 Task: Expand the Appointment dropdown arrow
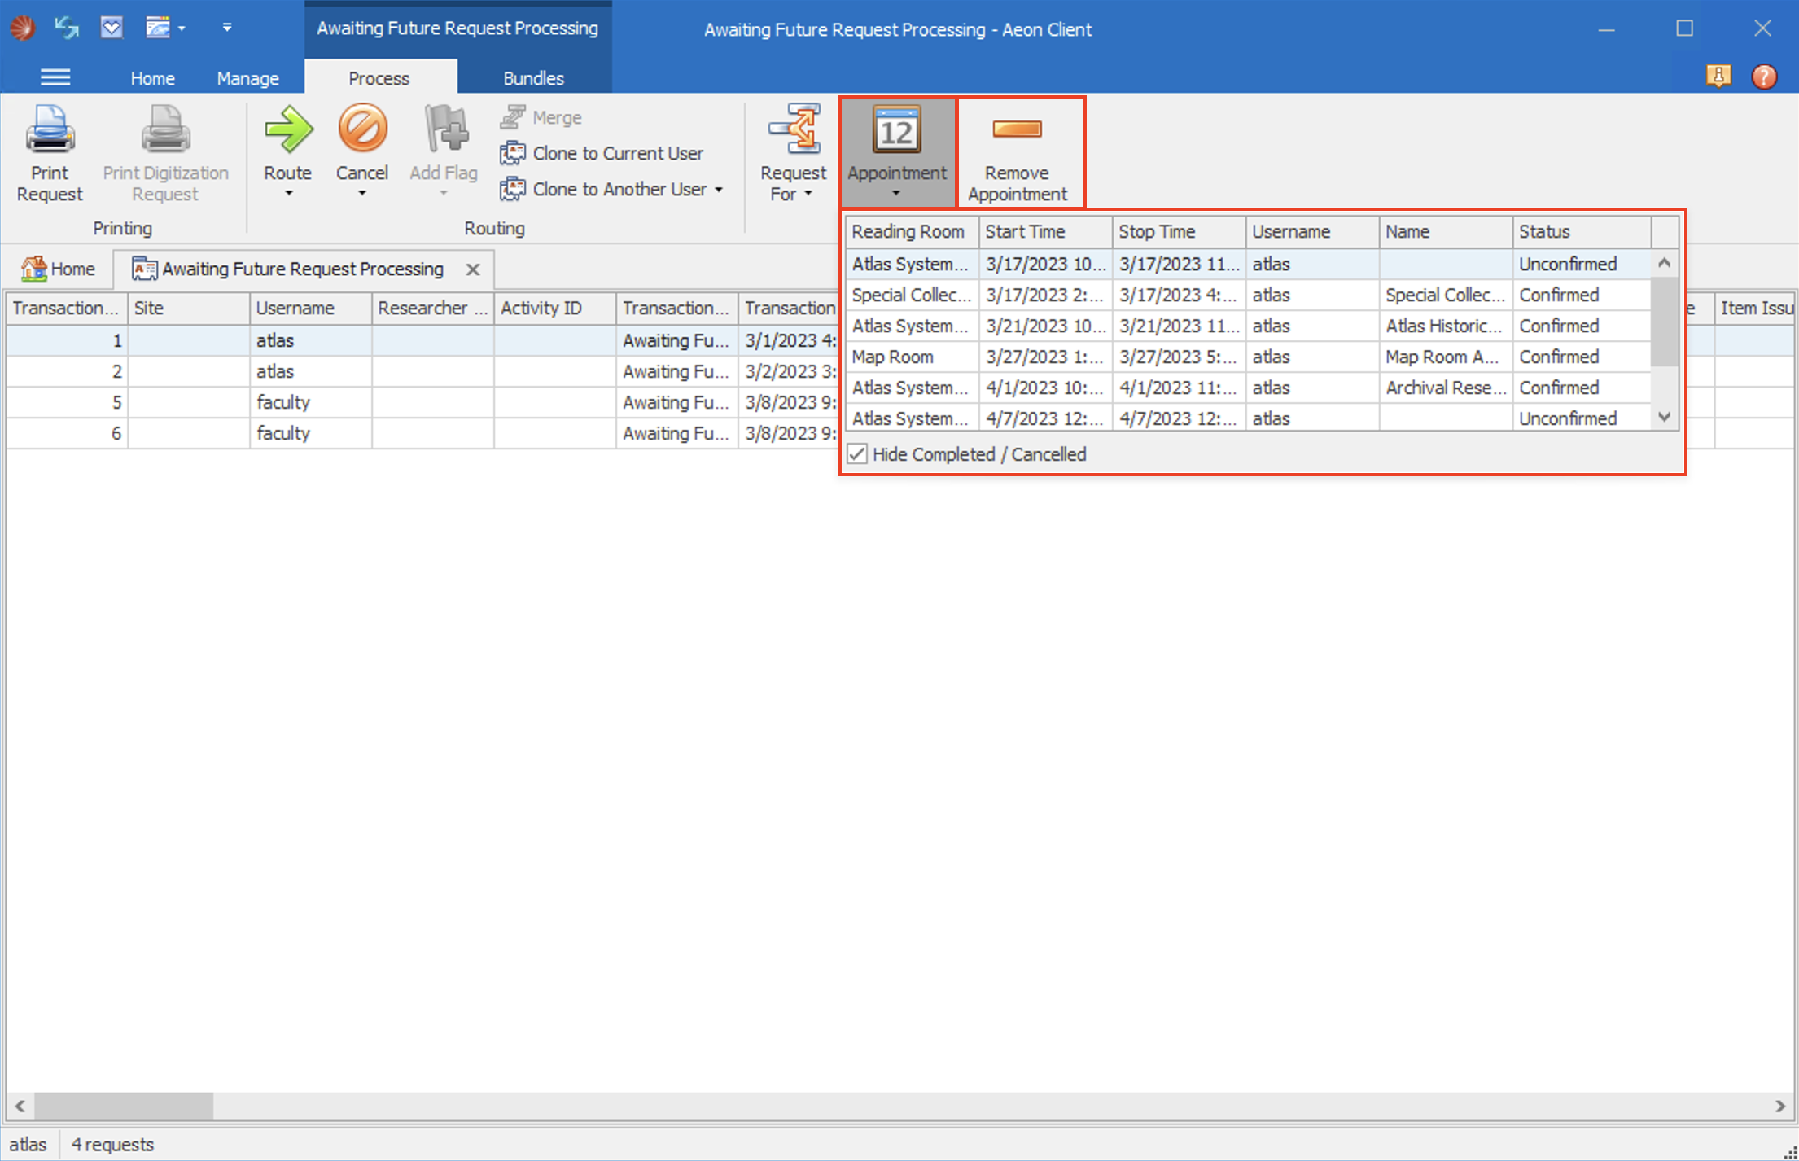click(x=896, y=192)
